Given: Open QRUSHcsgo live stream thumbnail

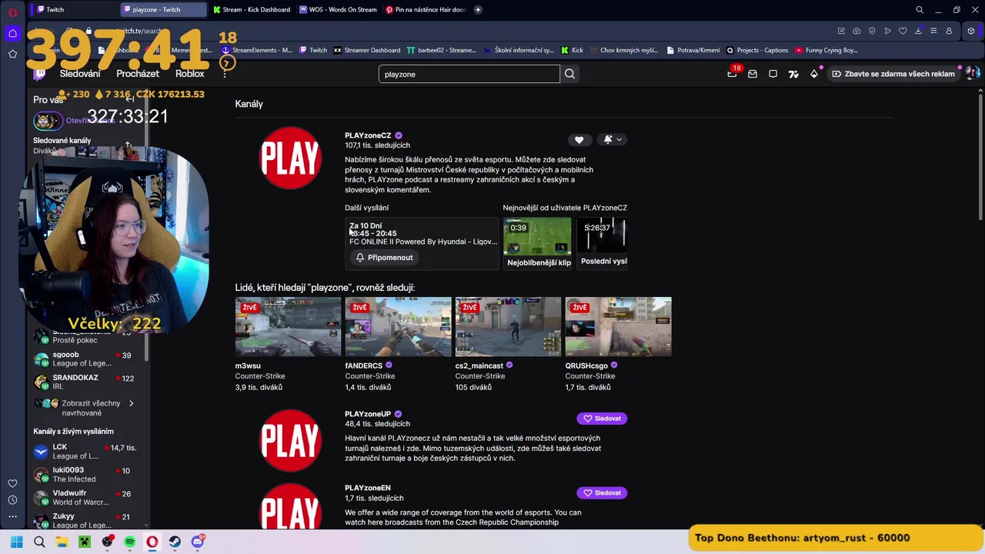Looking at the screenshot, I should (x=618, y=327).
